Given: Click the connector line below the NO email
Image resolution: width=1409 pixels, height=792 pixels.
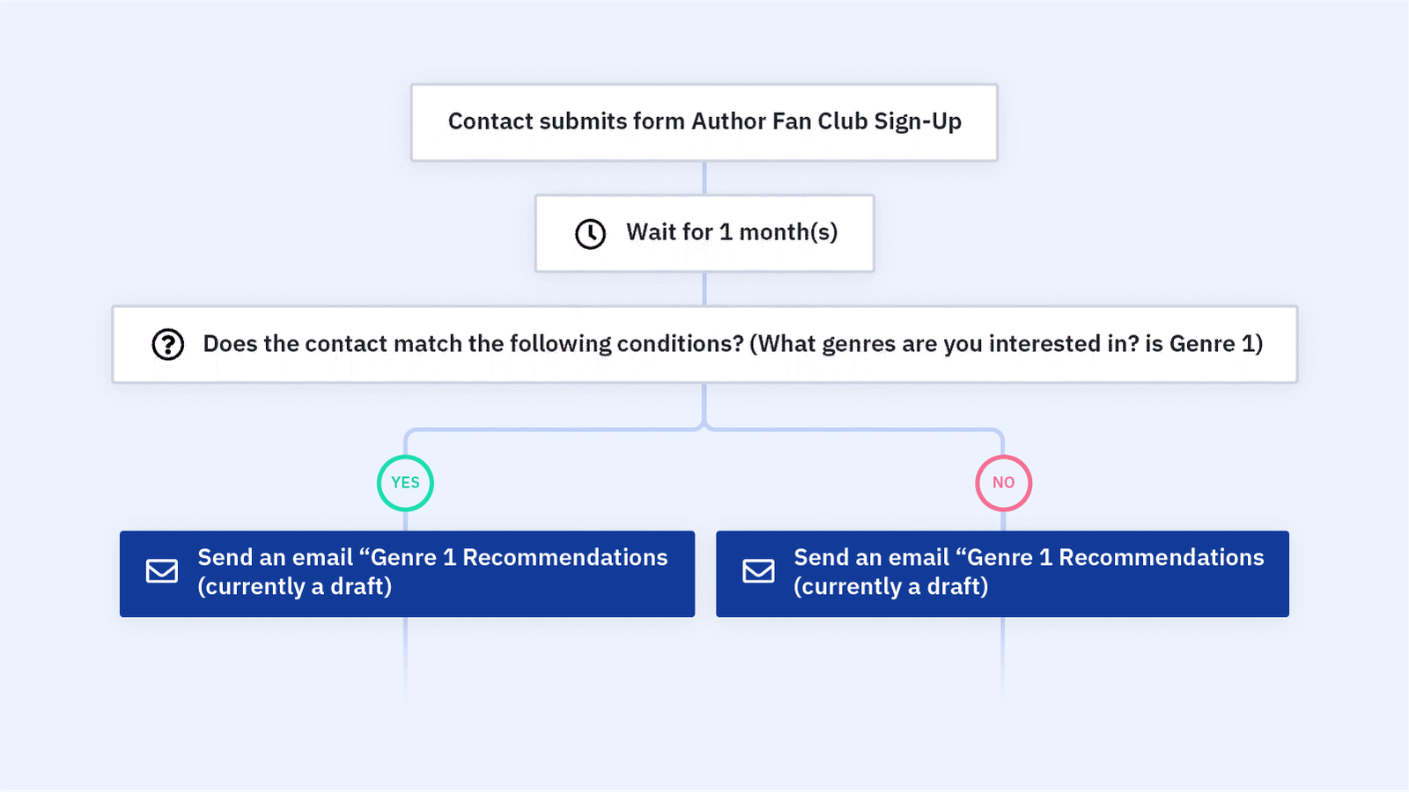Looking at the screenshot, I should (1002, 656).
